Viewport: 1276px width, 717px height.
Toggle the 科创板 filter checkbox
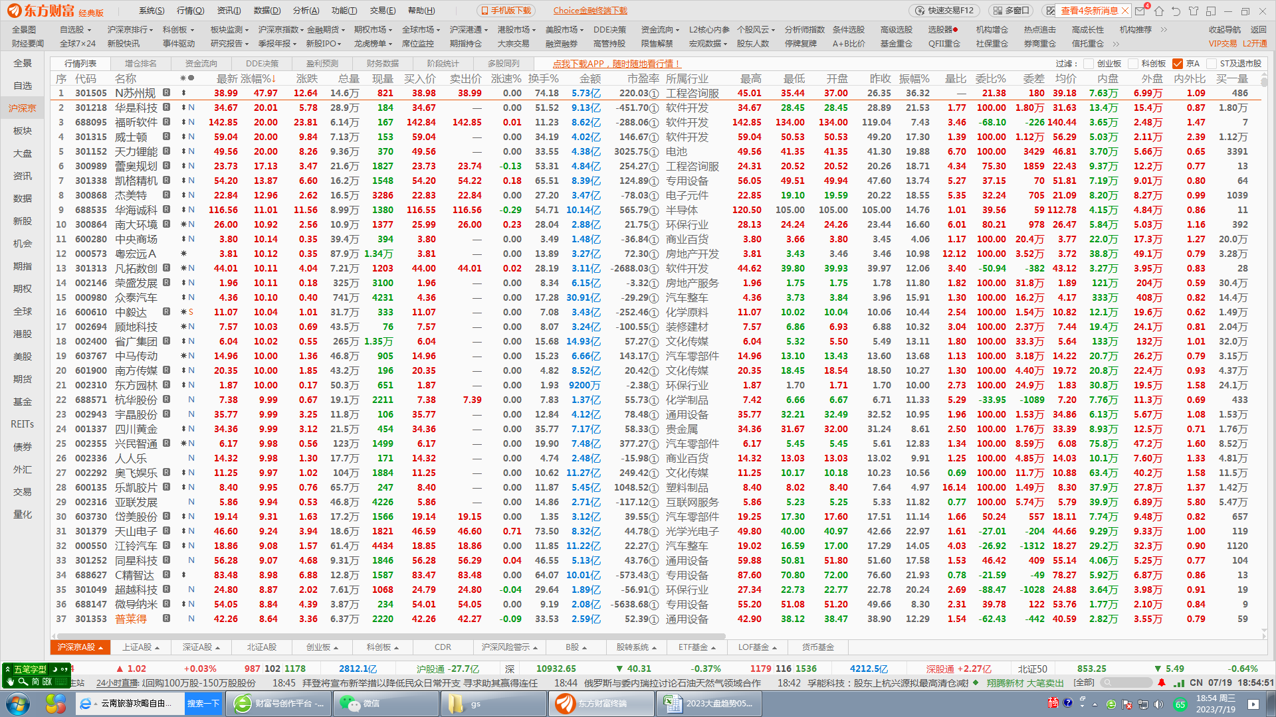(x=1133, y=64)
